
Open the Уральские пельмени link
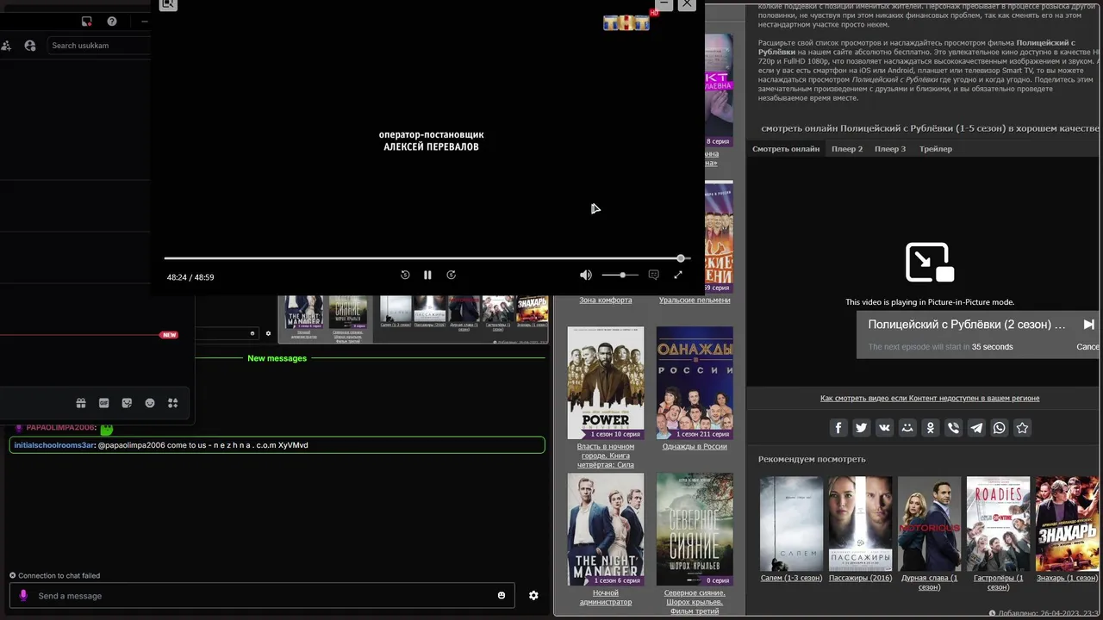695,300
